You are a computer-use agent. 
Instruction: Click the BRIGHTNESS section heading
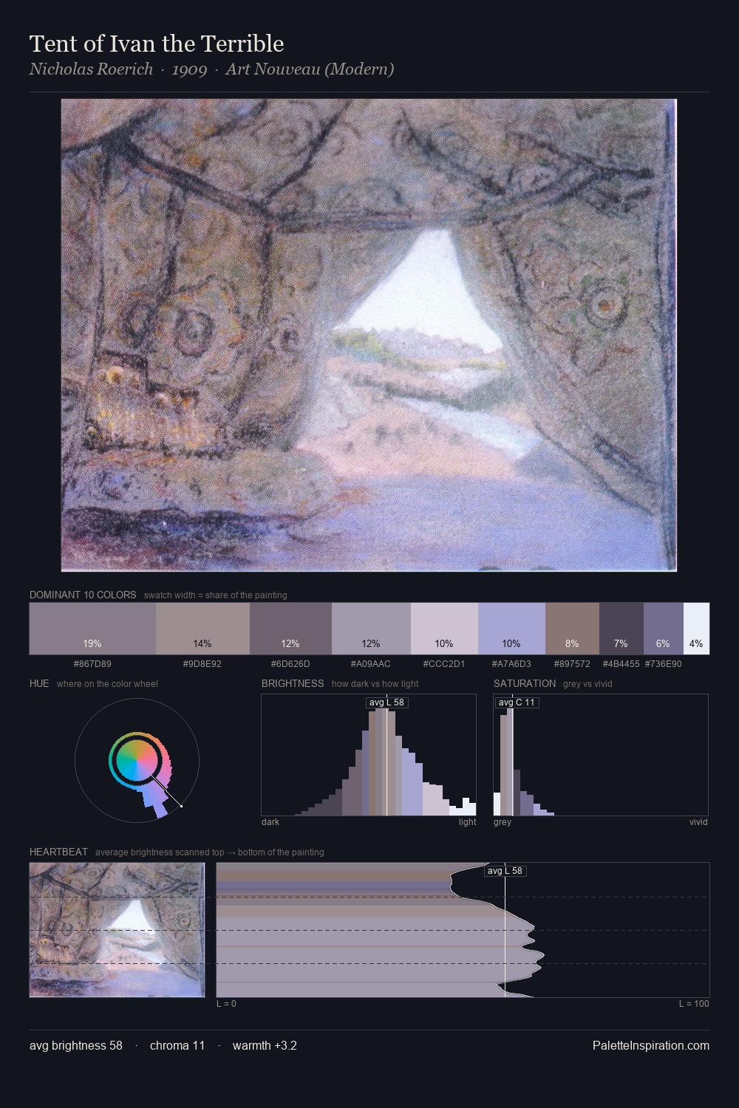[293, 683]
